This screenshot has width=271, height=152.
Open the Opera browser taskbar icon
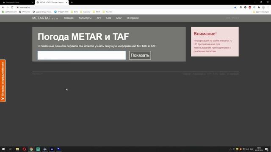(24, 149)
